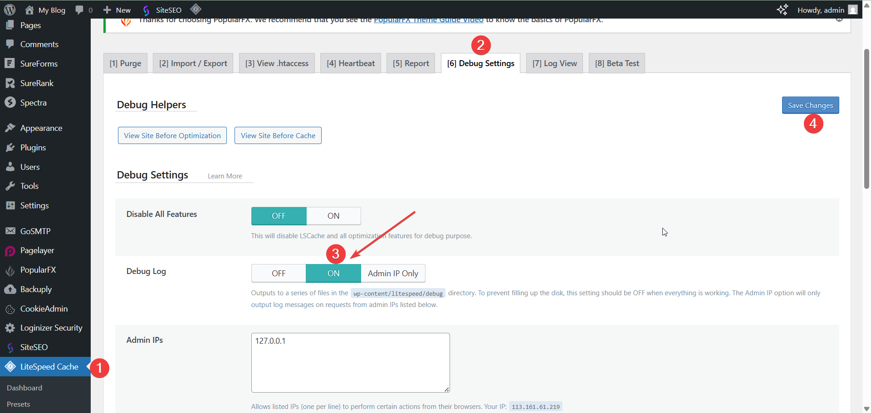Click the scrollbar down arrow
This screenshot has height=413, width=871.
click(866, 408)
